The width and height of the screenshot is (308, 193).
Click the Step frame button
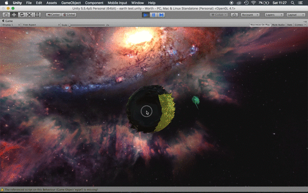(x=162, y=15)
